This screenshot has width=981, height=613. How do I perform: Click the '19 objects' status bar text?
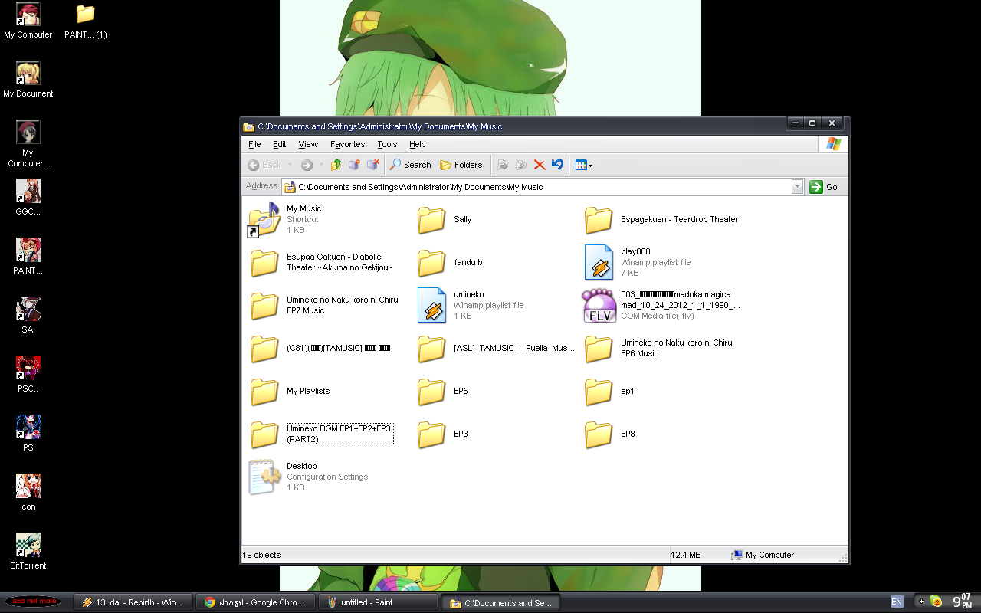coord(262,555)
